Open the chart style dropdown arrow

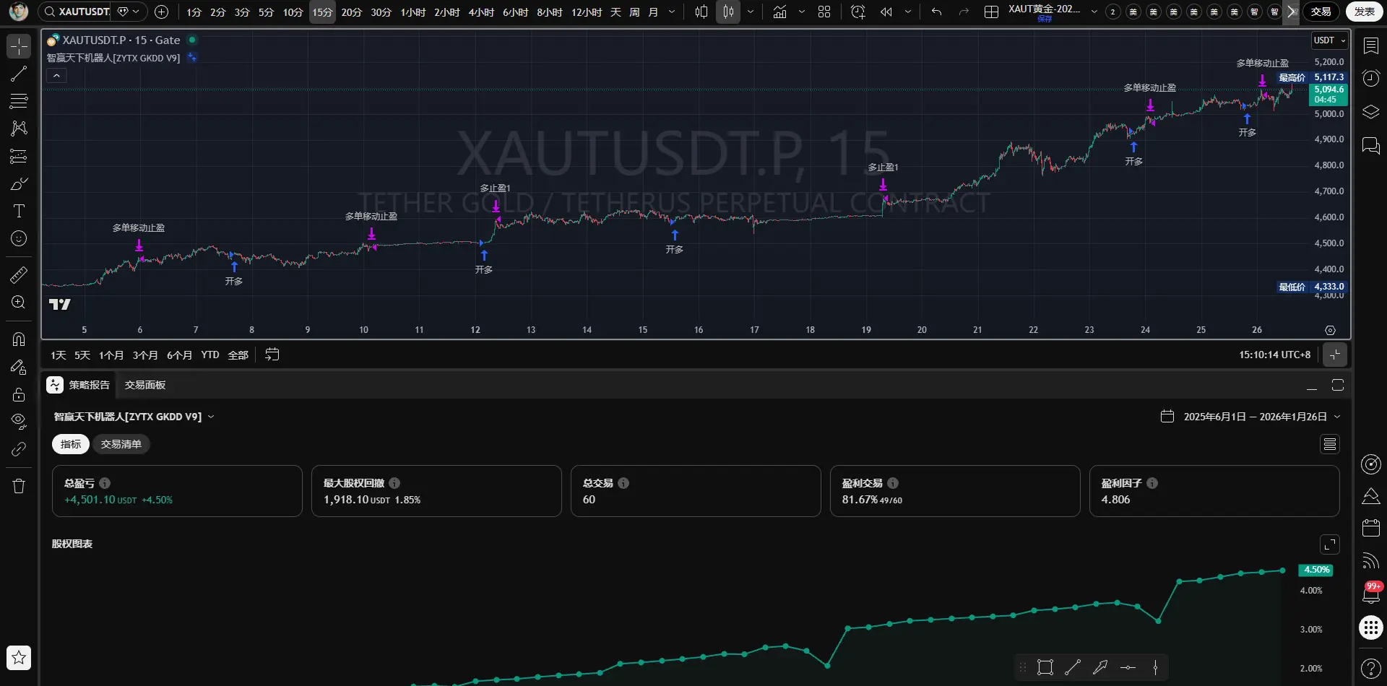point(751,12)
